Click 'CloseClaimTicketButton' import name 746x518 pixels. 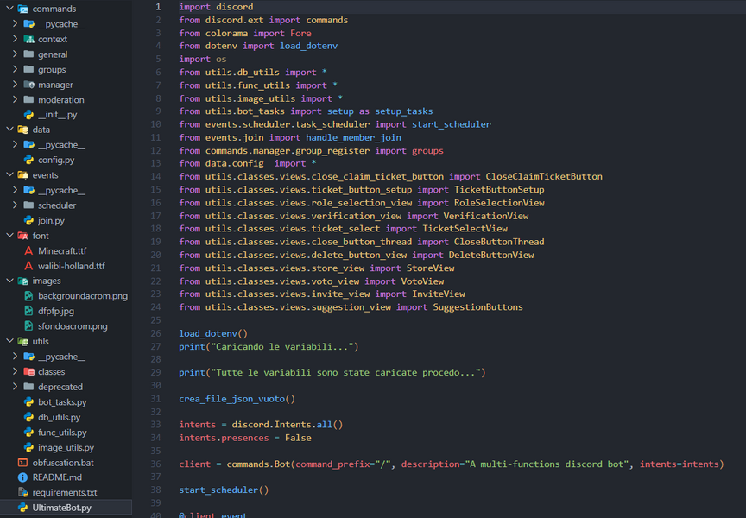[x=544, y=176]
